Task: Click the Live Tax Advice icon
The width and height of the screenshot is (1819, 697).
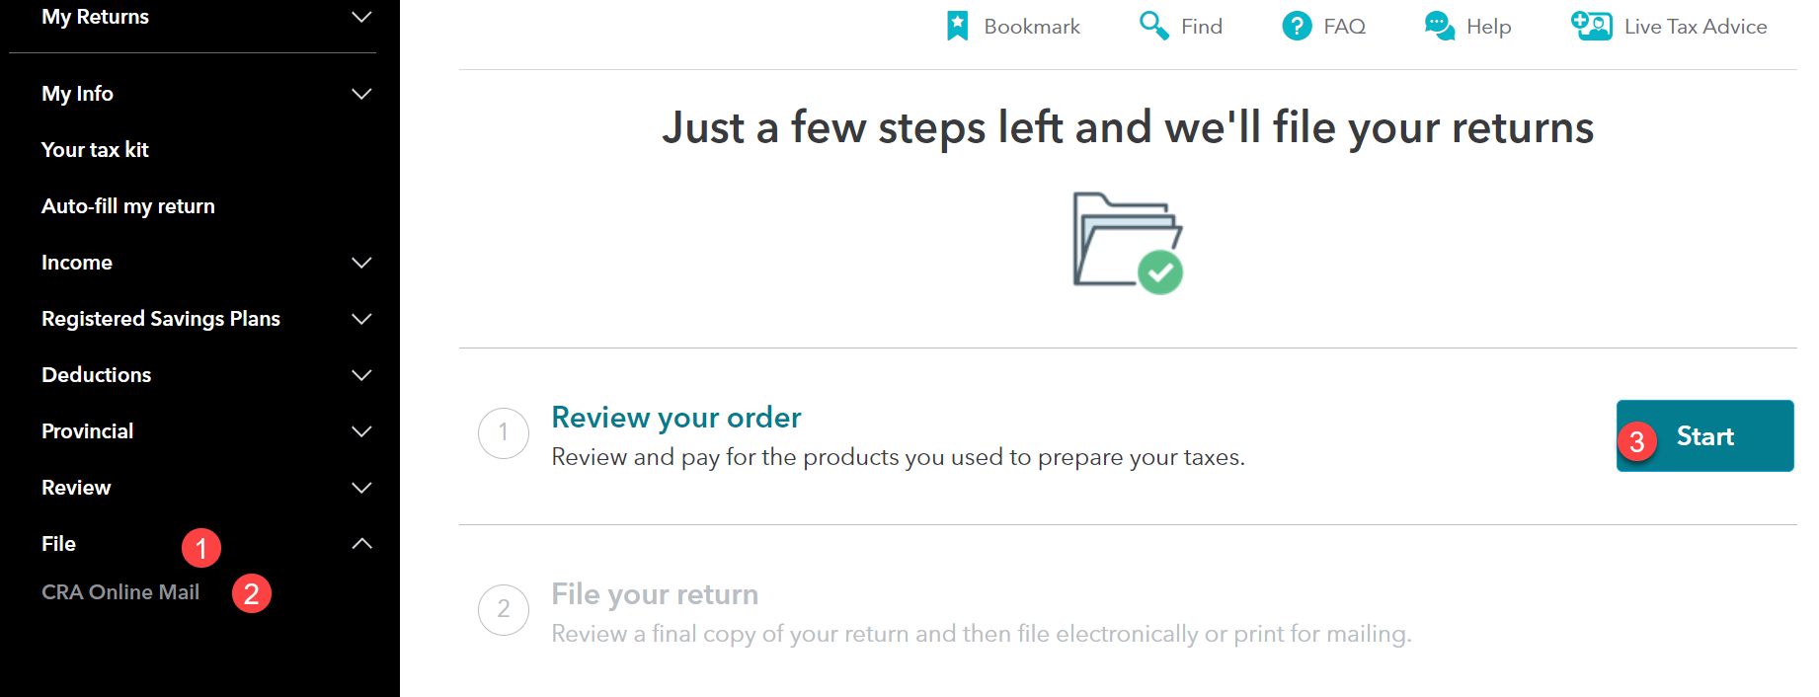Action: point(1591,26)
